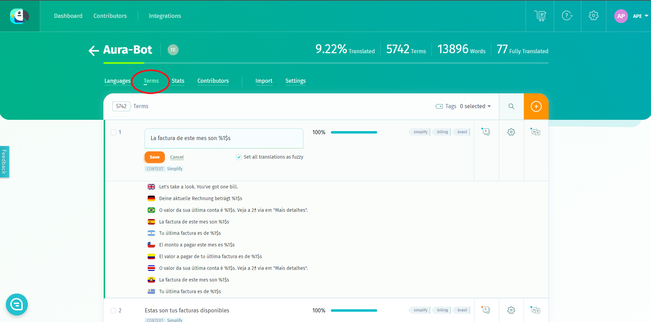
Task: Click the brasil tag on term 2
Action: [462, 310]
